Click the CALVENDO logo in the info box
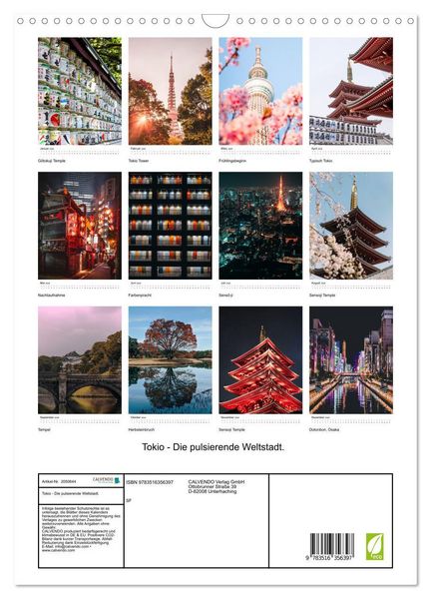Image resolution: width=431 pixels, height=599 pixels. pyautogui.click(x=107, y=480)
